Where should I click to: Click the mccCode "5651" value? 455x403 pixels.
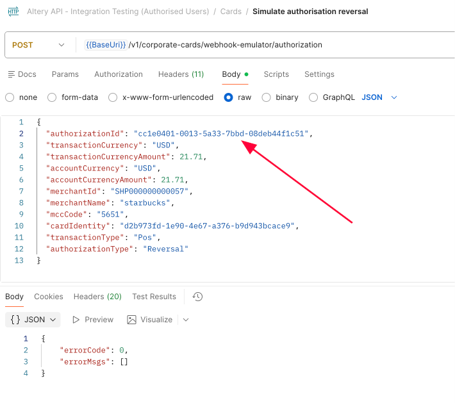[110, 215]
